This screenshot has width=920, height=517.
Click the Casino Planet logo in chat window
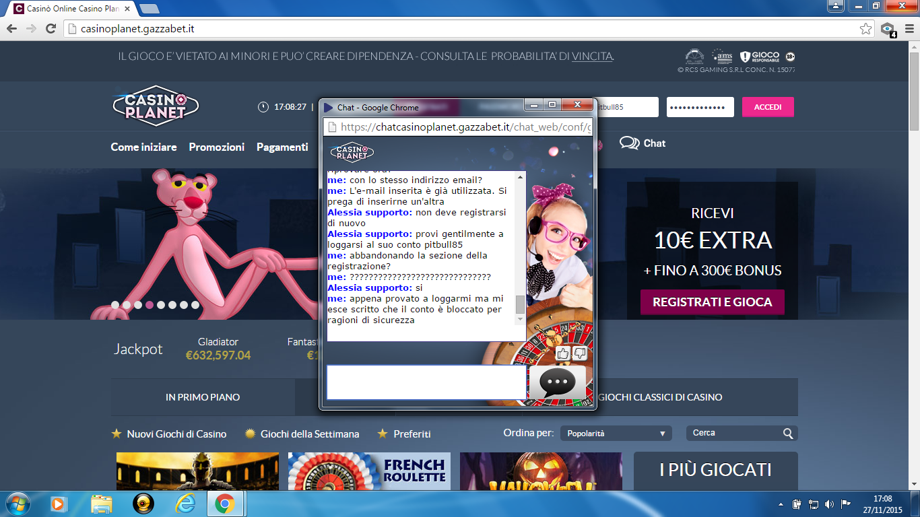point(352,153)
